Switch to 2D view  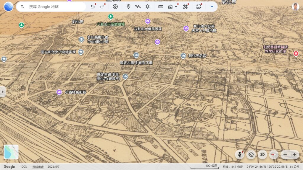(x=262, y=155)
